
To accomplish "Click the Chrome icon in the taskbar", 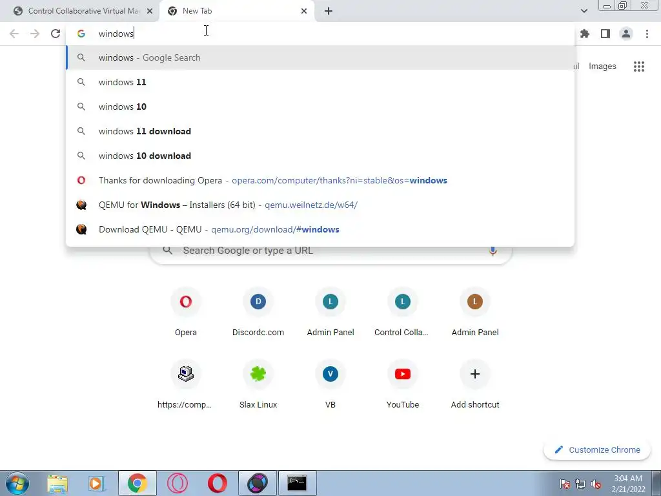I will pyautogui.click(x=137, y=483).
